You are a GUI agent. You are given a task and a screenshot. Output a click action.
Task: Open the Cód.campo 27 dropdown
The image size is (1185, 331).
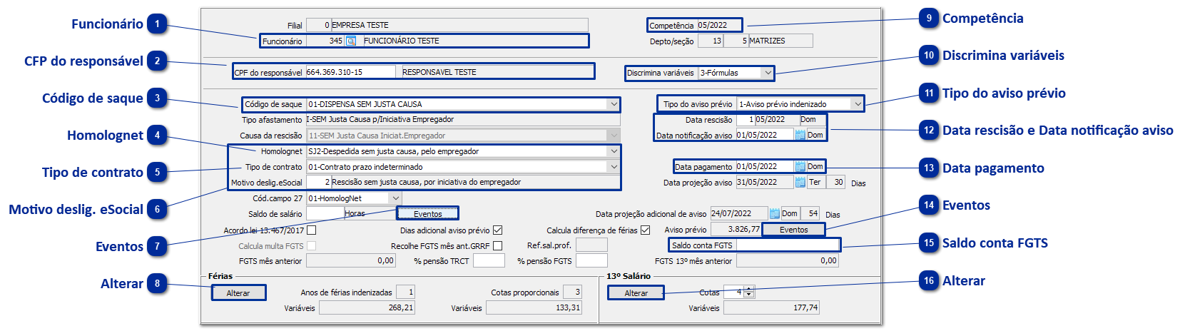pyautogui.click(x=395, y=198)
